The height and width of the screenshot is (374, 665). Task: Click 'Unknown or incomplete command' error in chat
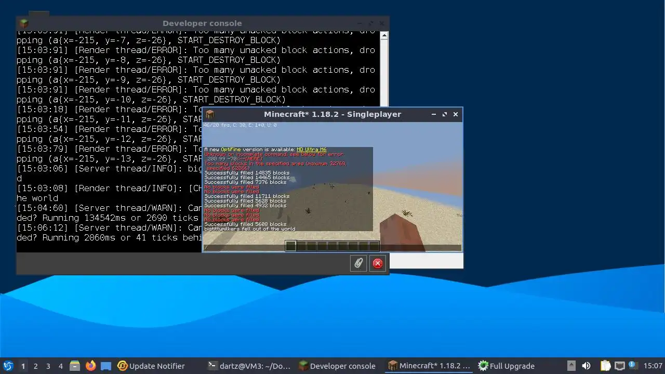pyautogui.click(x=274, y=154)
